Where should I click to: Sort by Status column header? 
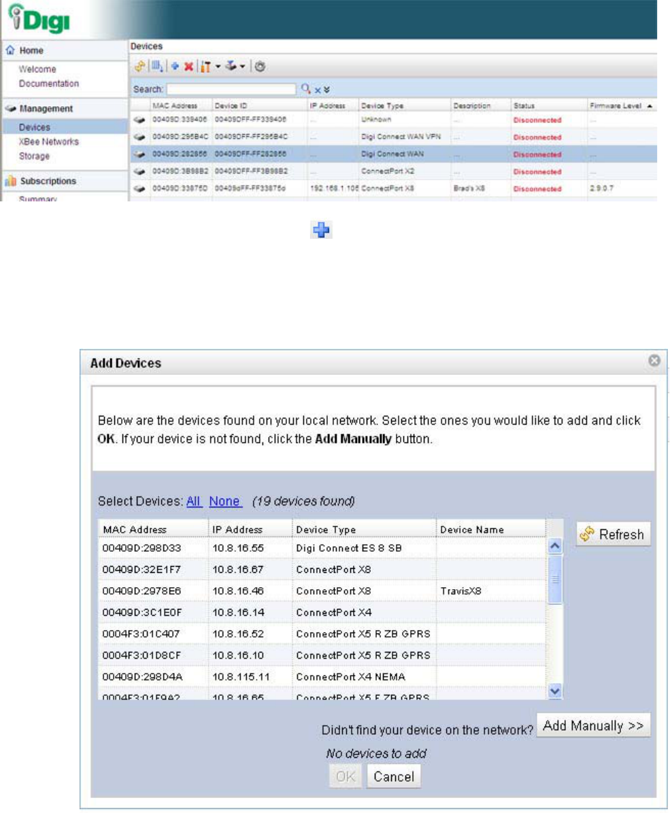point(524,105)
